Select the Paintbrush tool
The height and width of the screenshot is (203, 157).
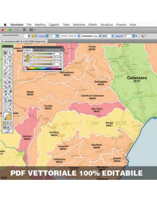(x=5, y=69)
